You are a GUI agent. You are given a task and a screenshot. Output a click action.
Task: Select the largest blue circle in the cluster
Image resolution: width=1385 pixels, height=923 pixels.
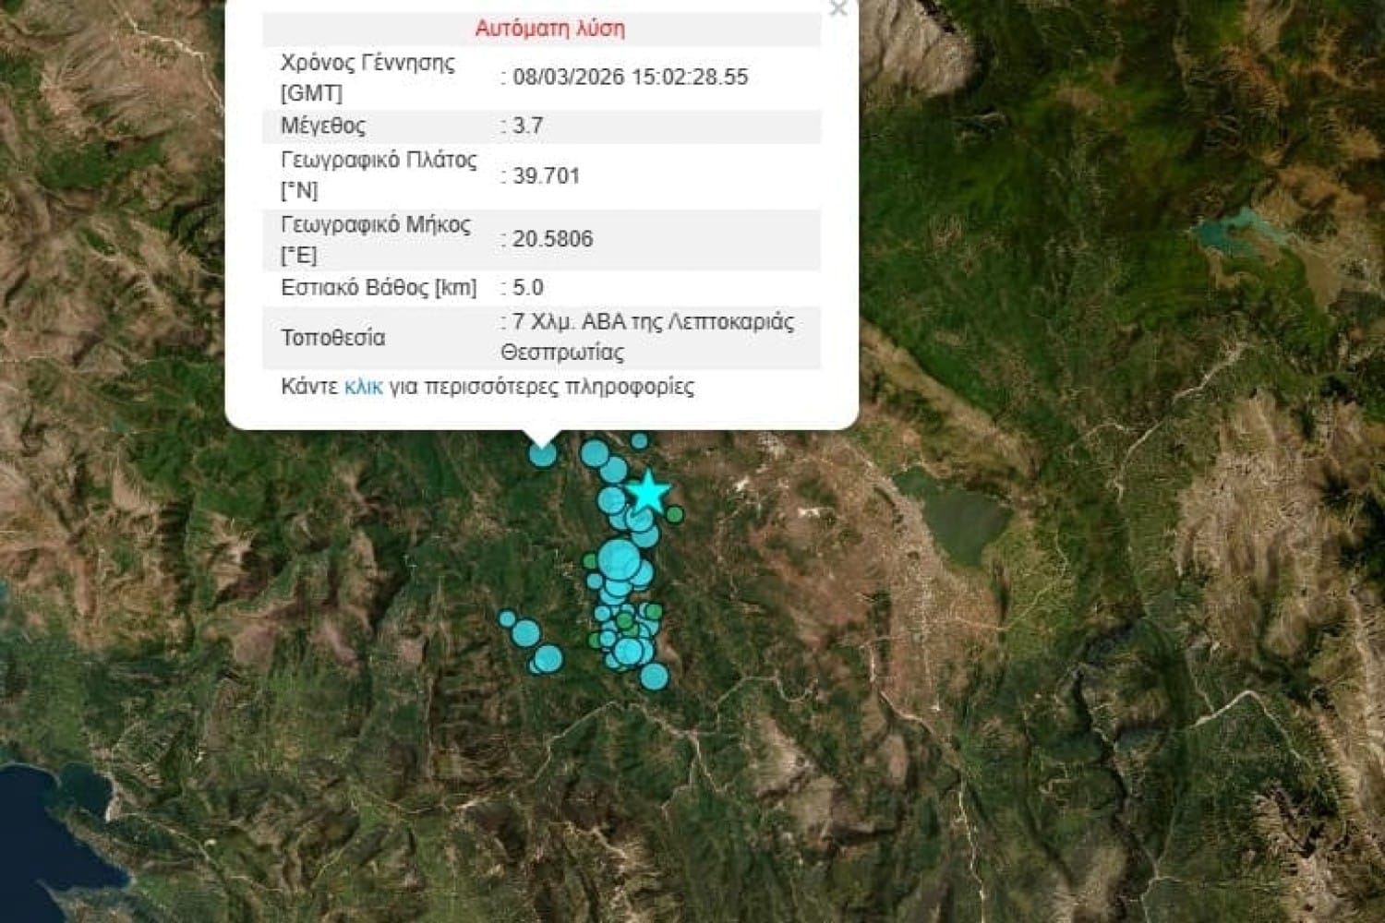pos(619,559)
